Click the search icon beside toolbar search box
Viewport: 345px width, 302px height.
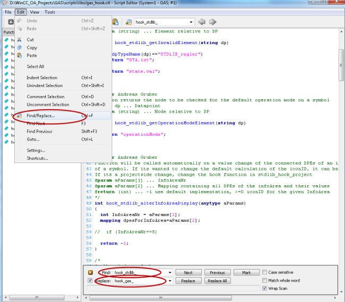[128, 22]
